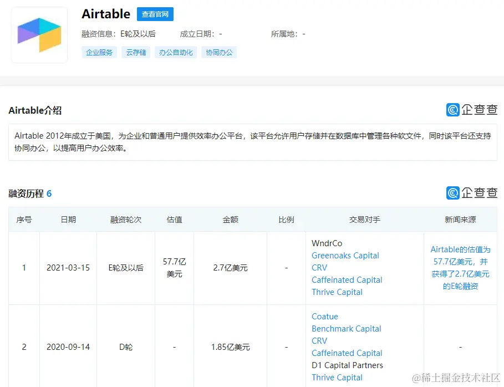This screenshot has width=504, height=387.
Task: Click 企查查 logo beside Airtable介绍
Action: (471, 110)
